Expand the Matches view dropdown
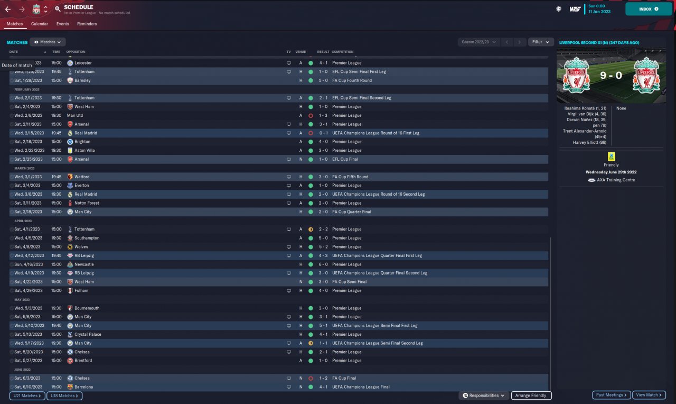The height and width of the screenshot is (404, 676). click(x=48, y=42)
